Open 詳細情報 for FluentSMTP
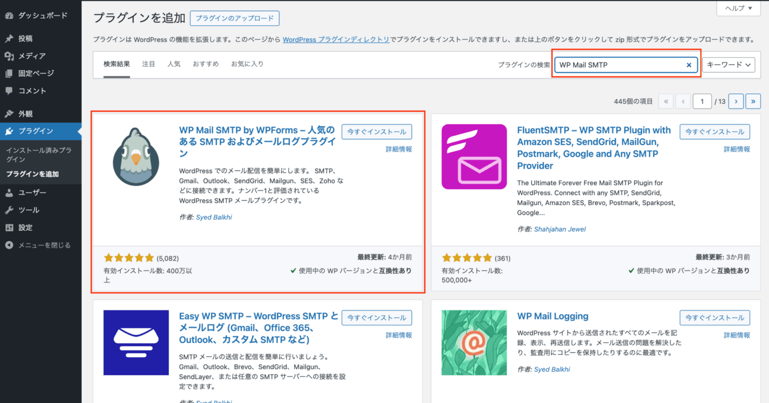Viewport: 769px width, 403px height. 737,149
